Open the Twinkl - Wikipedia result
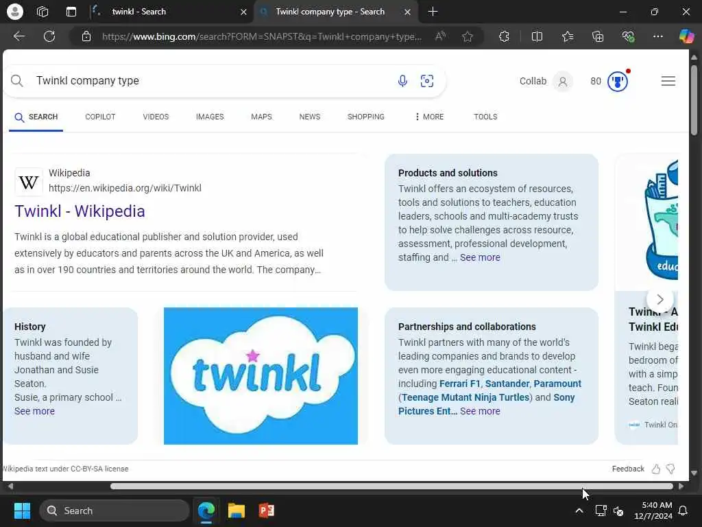Image resolution: width=702 pixels, height=527 pixels. [x=80, y=211]
